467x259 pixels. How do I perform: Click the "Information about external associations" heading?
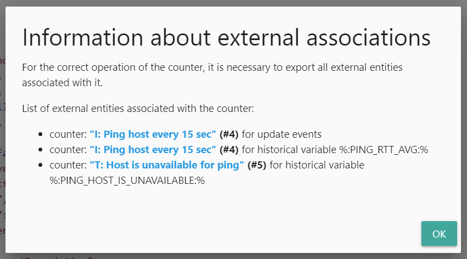coord(226,37)
